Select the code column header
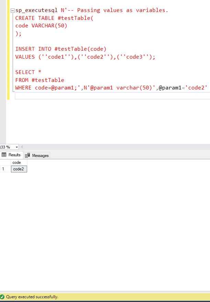This screenshot has height=302, width=210. [19, 162]
